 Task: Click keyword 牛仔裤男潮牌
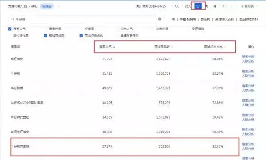click(20, 146)
